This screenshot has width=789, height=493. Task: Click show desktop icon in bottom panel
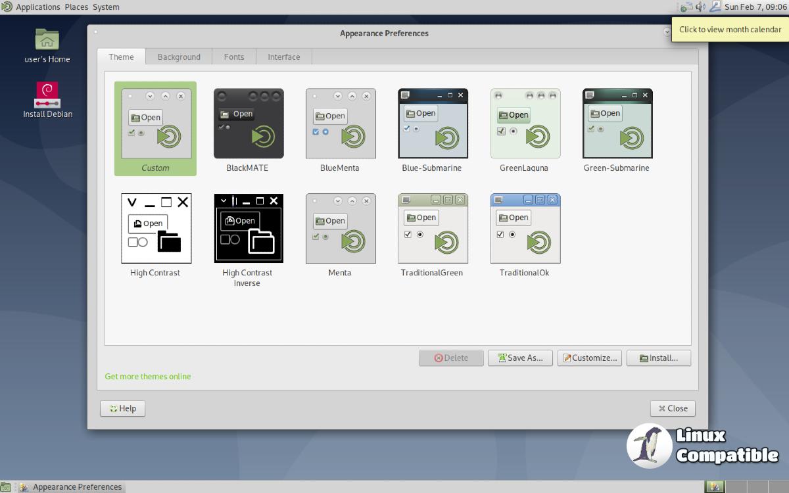coord(7,487)
